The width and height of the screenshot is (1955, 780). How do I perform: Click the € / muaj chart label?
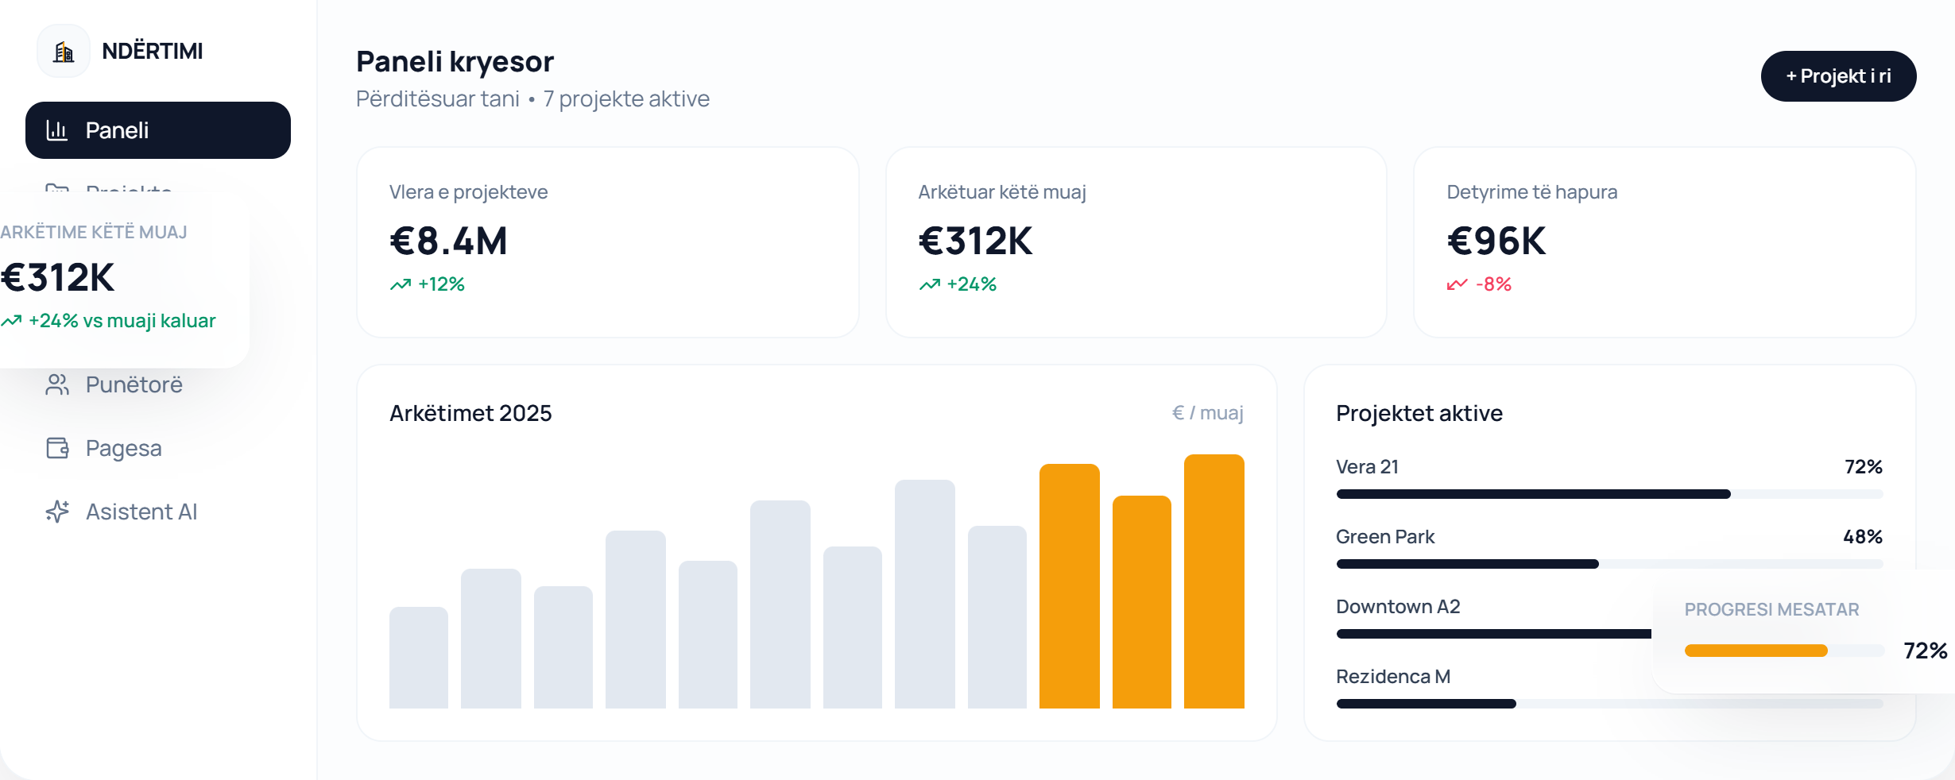pyautogui.click(x=1208, y=413)
